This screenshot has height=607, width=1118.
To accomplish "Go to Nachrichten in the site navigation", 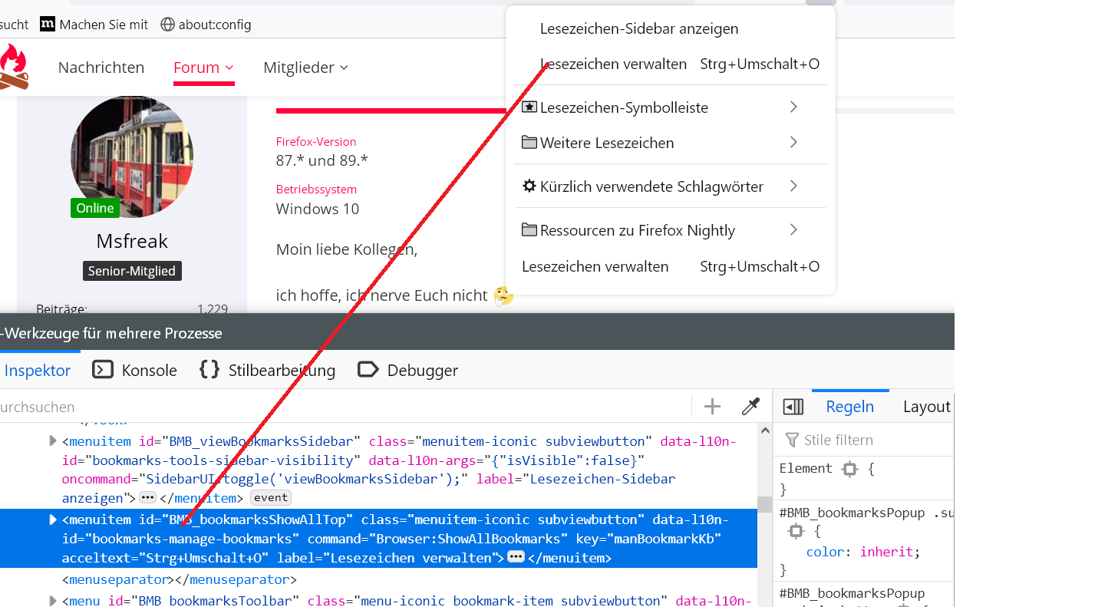I will click(x=101, y=68).
